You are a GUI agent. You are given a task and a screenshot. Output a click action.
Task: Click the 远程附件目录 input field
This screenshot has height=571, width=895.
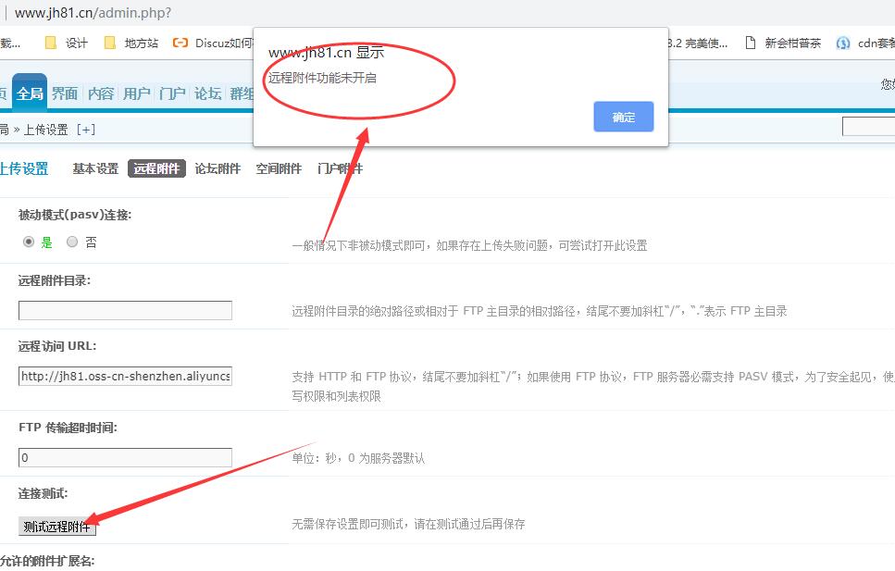[x=125, y=311]
